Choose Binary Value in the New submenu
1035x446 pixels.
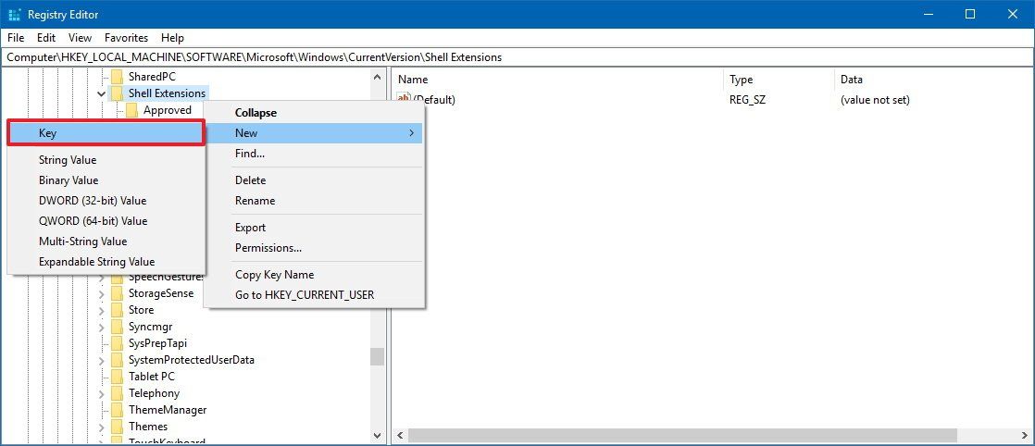click(106, 180)
